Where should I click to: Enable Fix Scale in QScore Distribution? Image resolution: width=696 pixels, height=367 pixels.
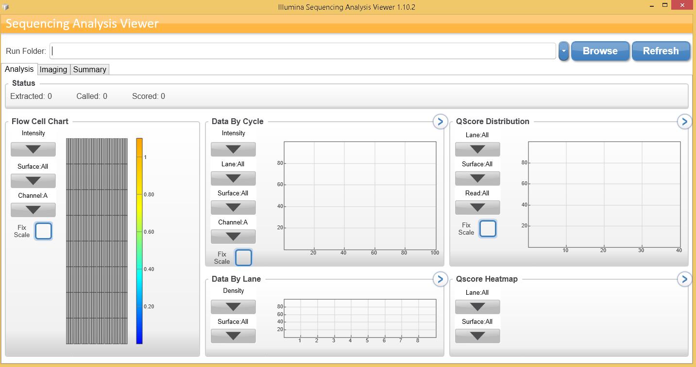(488, 228)
